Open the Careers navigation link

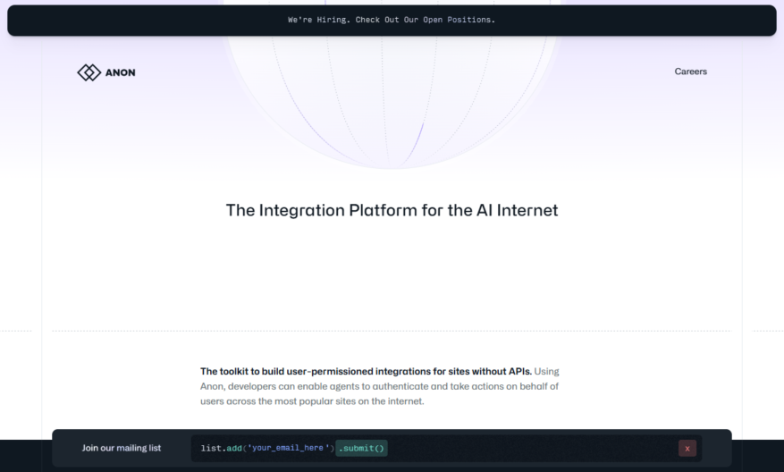point(690,72)
